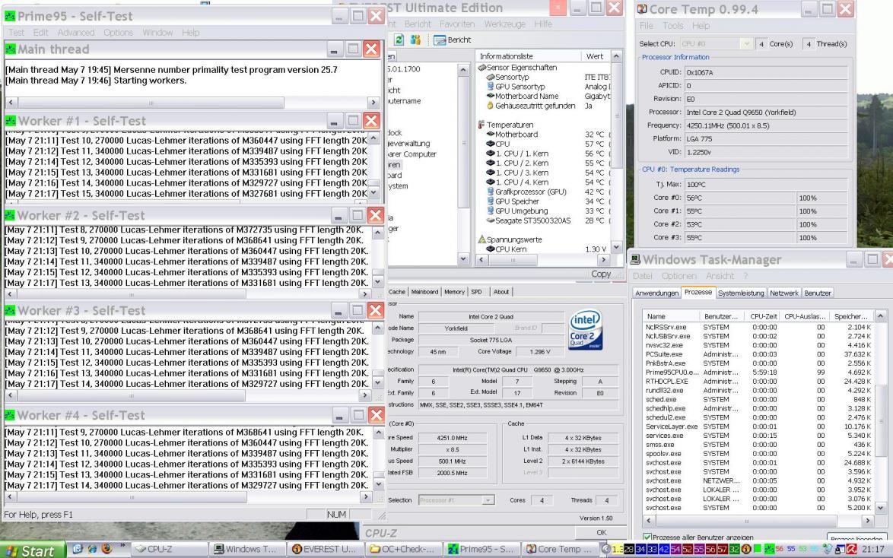Open Firefox from the Quick Launch bar
This screenshot has width=893, height=558.
pos(106,549)
